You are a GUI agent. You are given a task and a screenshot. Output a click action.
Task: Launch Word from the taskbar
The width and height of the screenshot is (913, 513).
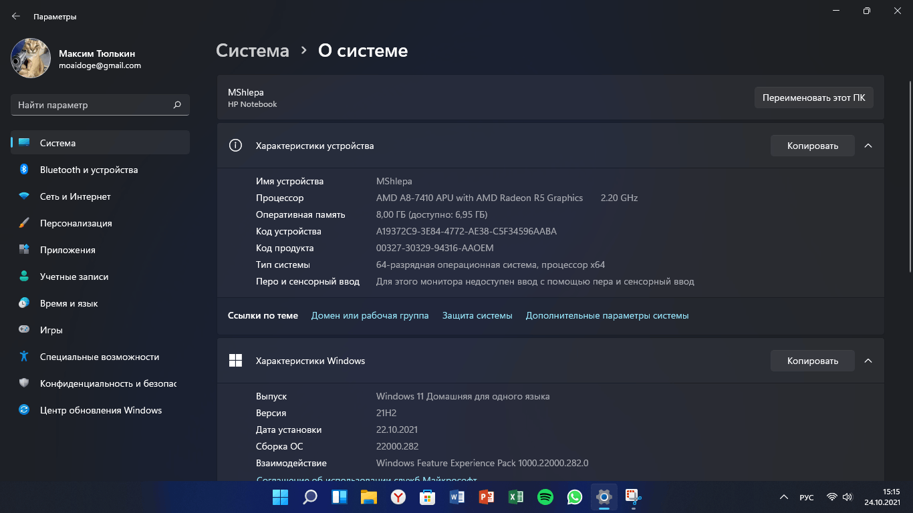(457, 497)
